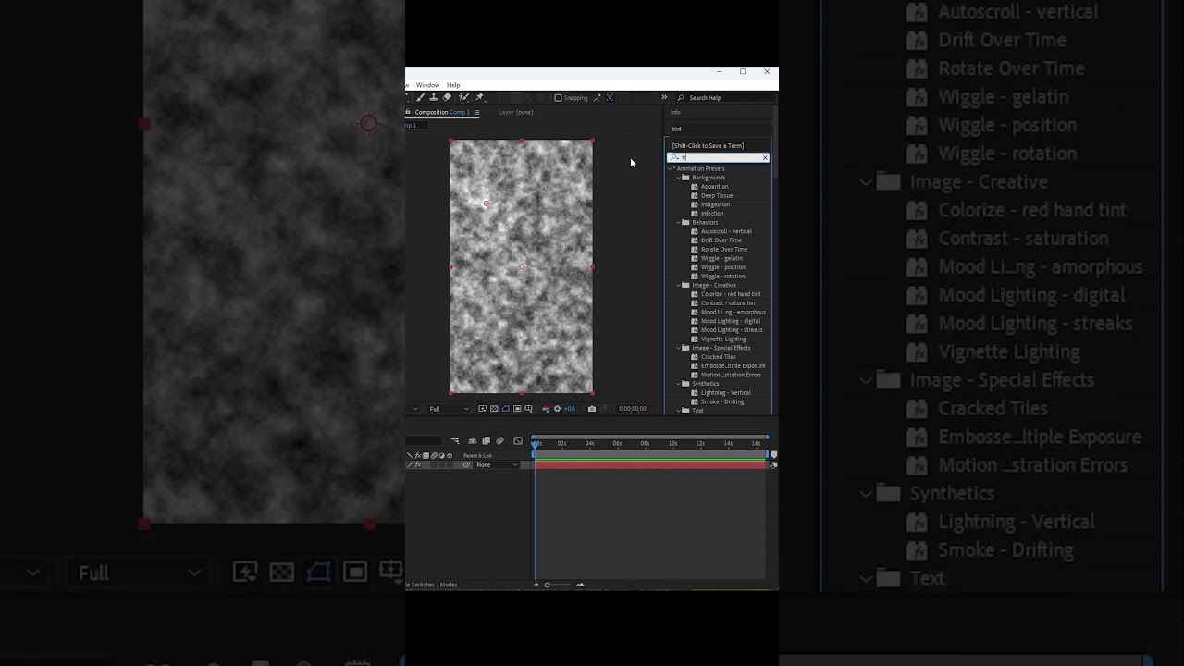Click the +0.0 exposure value
1184x666 pixels.
(570, 409)
